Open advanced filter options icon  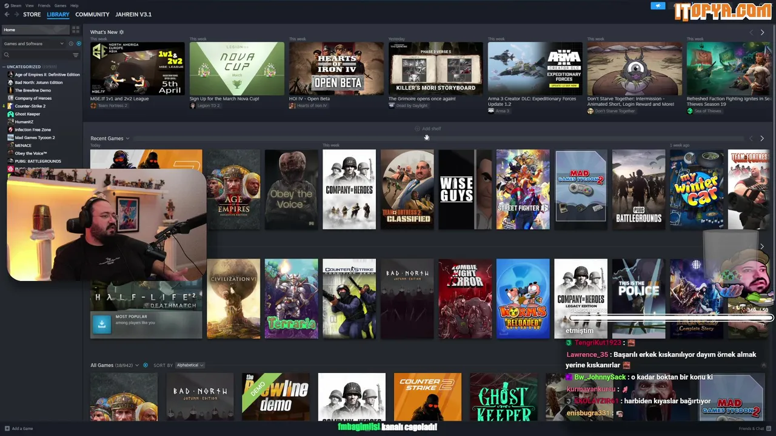click(76, 55)
